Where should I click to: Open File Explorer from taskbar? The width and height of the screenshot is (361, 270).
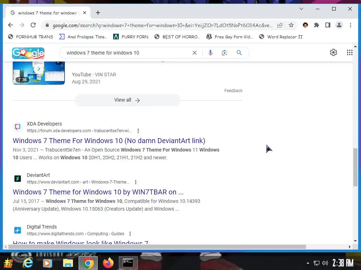click(68, 263)
